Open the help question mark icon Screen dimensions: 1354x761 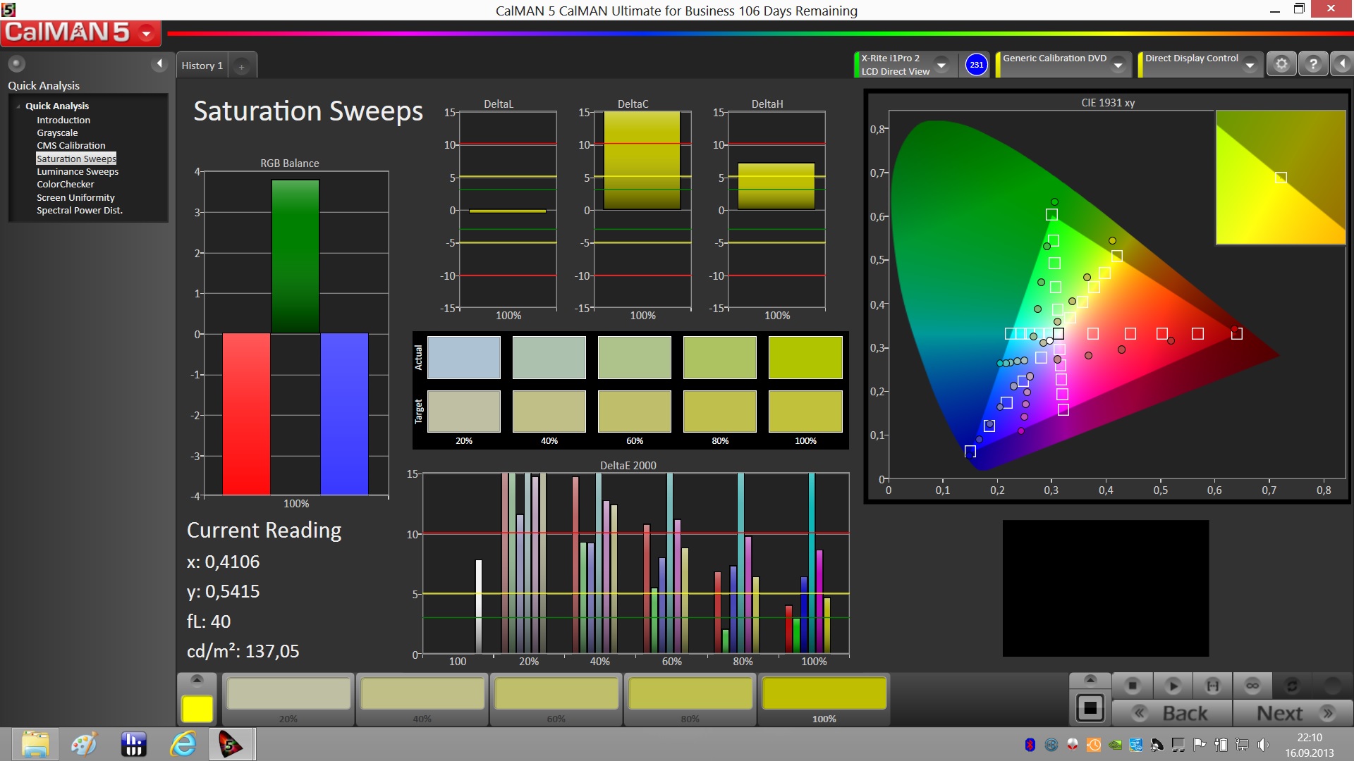click(1312, 64)
